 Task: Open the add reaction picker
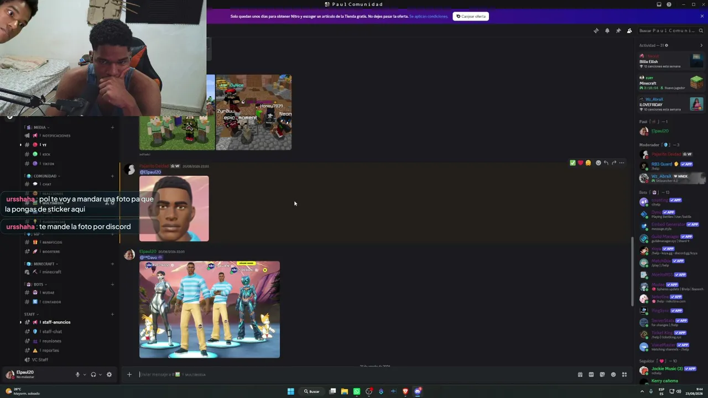click(x=598, y=163)
